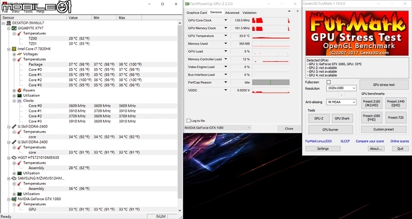Select the Sensors tab in GPU-Z
This screenshot has width=412, height=219.
point(216,13)
